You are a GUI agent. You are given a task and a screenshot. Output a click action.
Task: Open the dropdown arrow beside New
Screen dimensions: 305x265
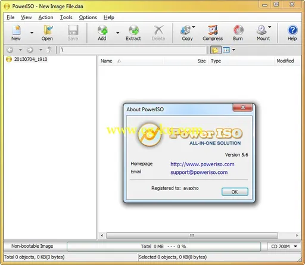[x=32, y=33]
